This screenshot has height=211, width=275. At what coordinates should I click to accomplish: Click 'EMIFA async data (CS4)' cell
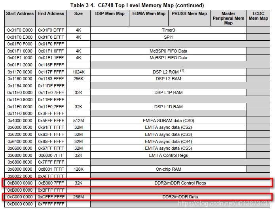[169, 141]
